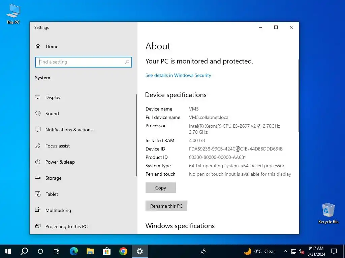
Task: Select Display in the System menu
Action: point(83,97)
